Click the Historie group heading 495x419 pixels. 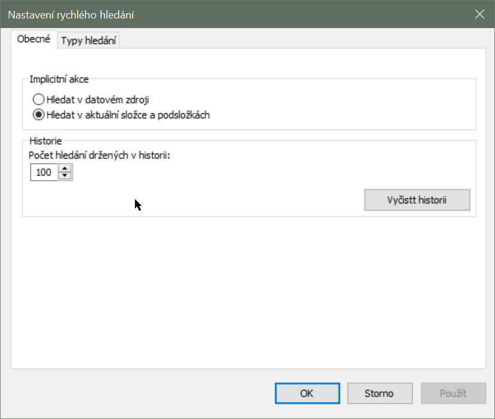coord(45,141)
